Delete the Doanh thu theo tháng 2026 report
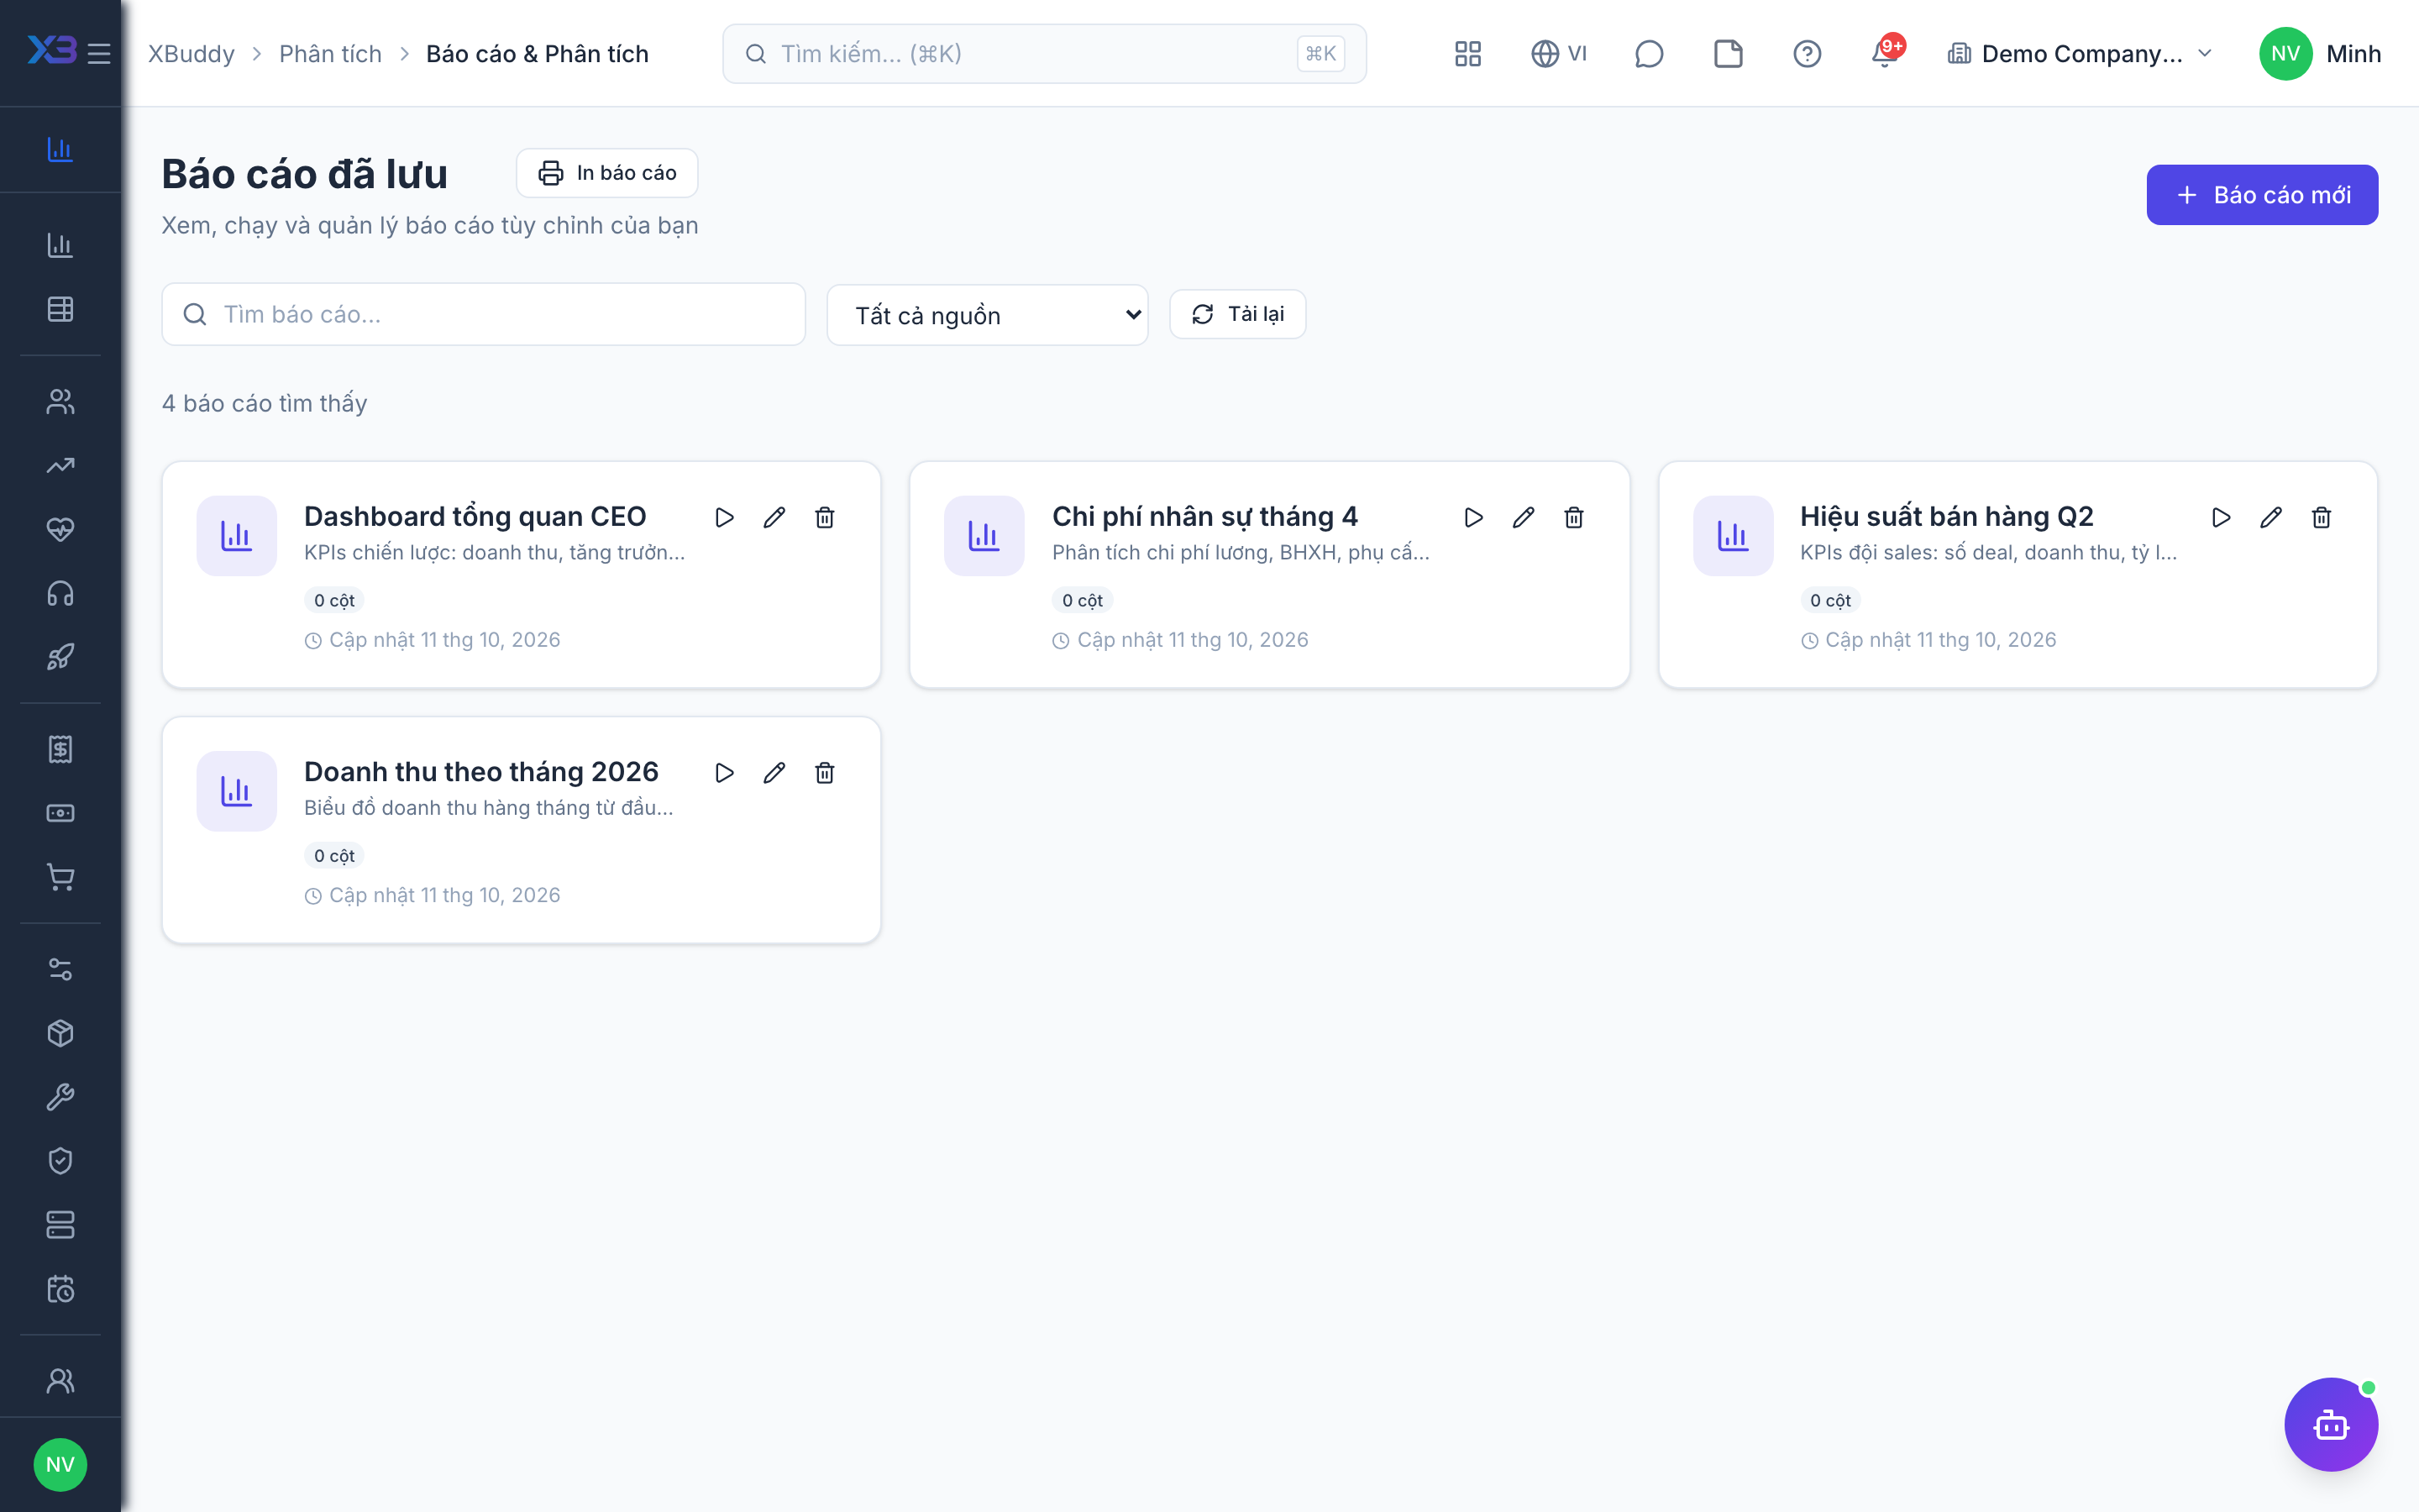The height and width of the screenshot is (1512, 2419). point(825,773)
